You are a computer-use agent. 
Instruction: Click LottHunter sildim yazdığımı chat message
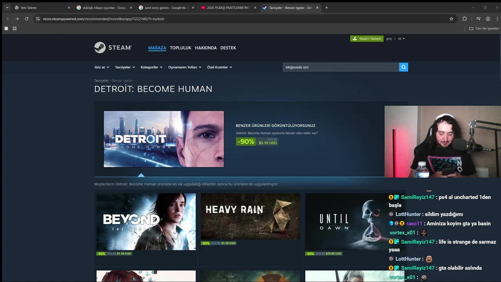pos(426,214)
